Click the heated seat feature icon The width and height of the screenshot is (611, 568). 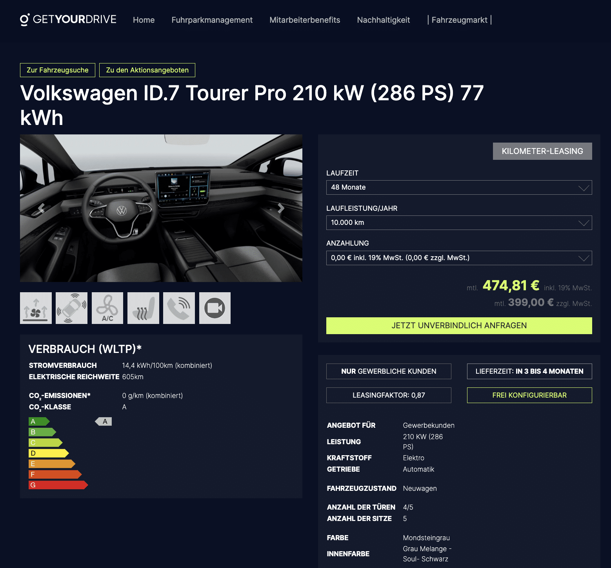(x=143, y=308)
